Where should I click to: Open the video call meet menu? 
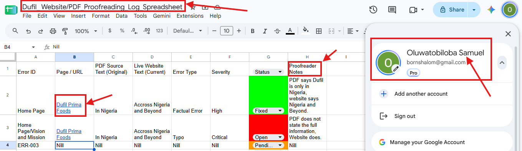point(416,10)
